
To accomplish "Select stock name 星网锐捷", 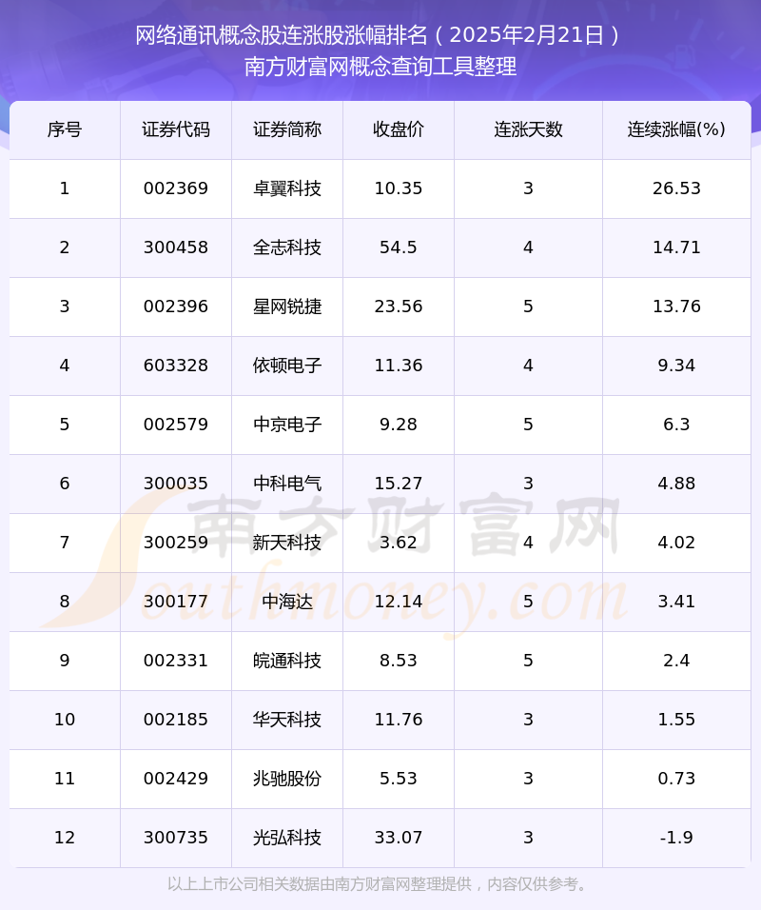I will coord(287,307).
